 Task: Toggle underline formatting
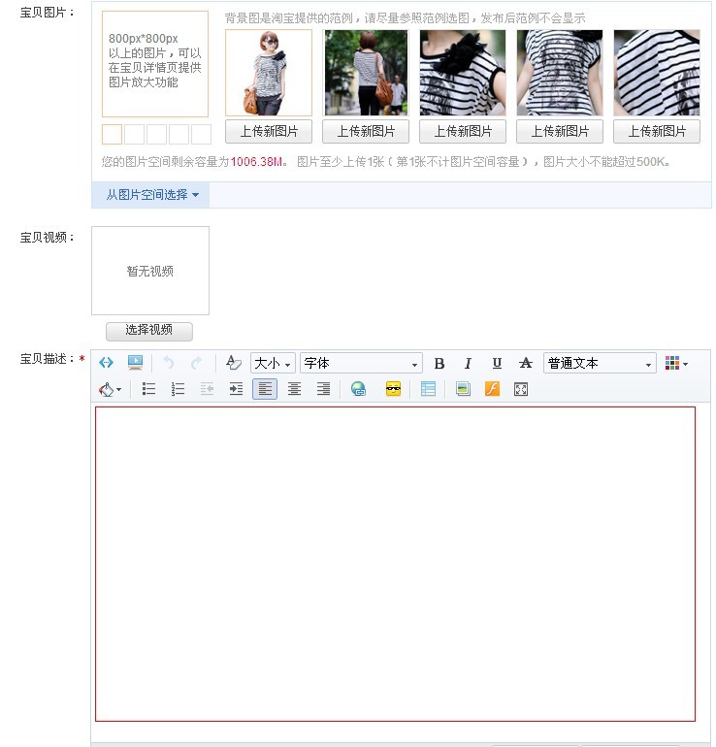point(497,364)
